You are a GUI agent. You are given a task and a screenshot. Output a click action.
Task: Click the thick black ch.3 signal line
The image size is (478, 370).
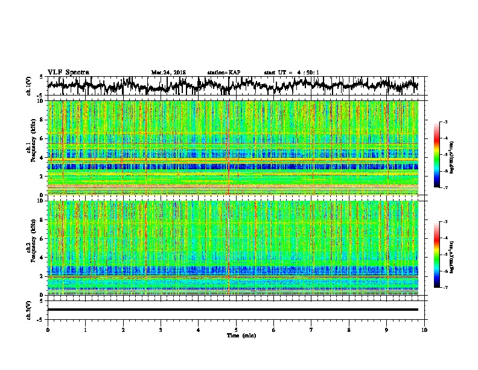[232, 310]
